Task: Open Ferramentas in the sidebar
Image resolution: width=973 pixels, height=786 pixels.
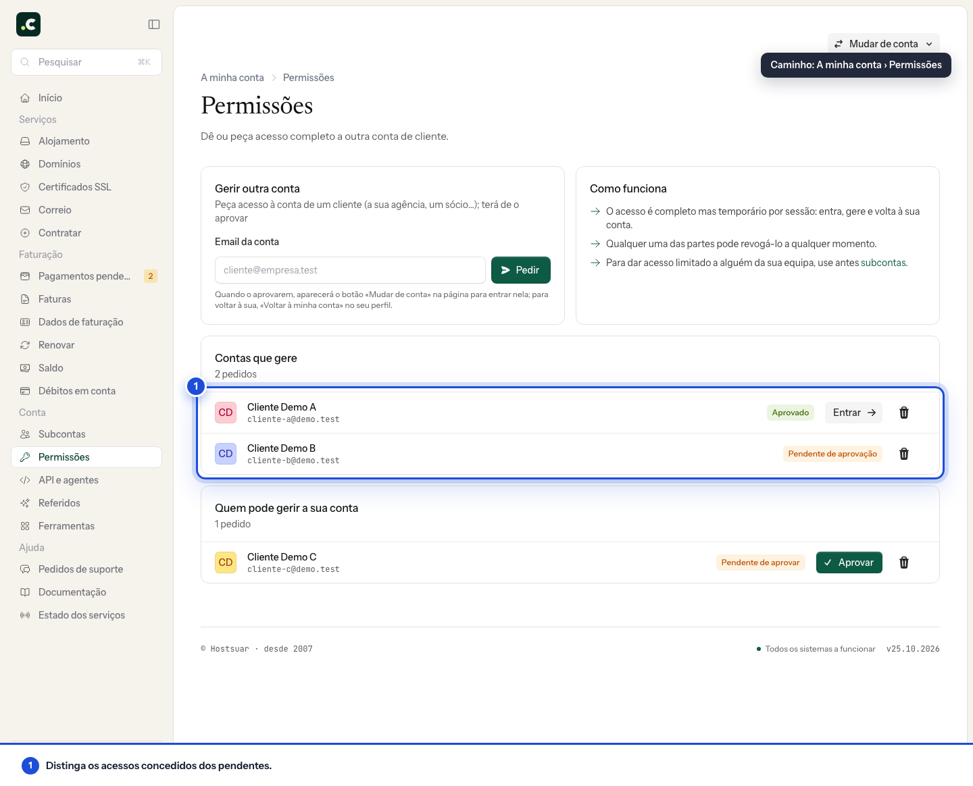Action: (86, 526)
